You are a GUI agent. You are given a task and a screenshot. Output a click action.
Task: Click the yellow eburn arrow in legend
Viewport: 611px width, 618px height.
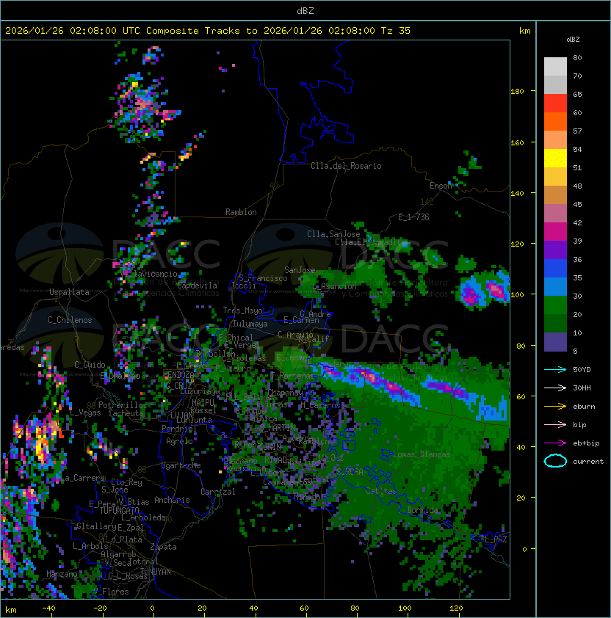[555, 407]
